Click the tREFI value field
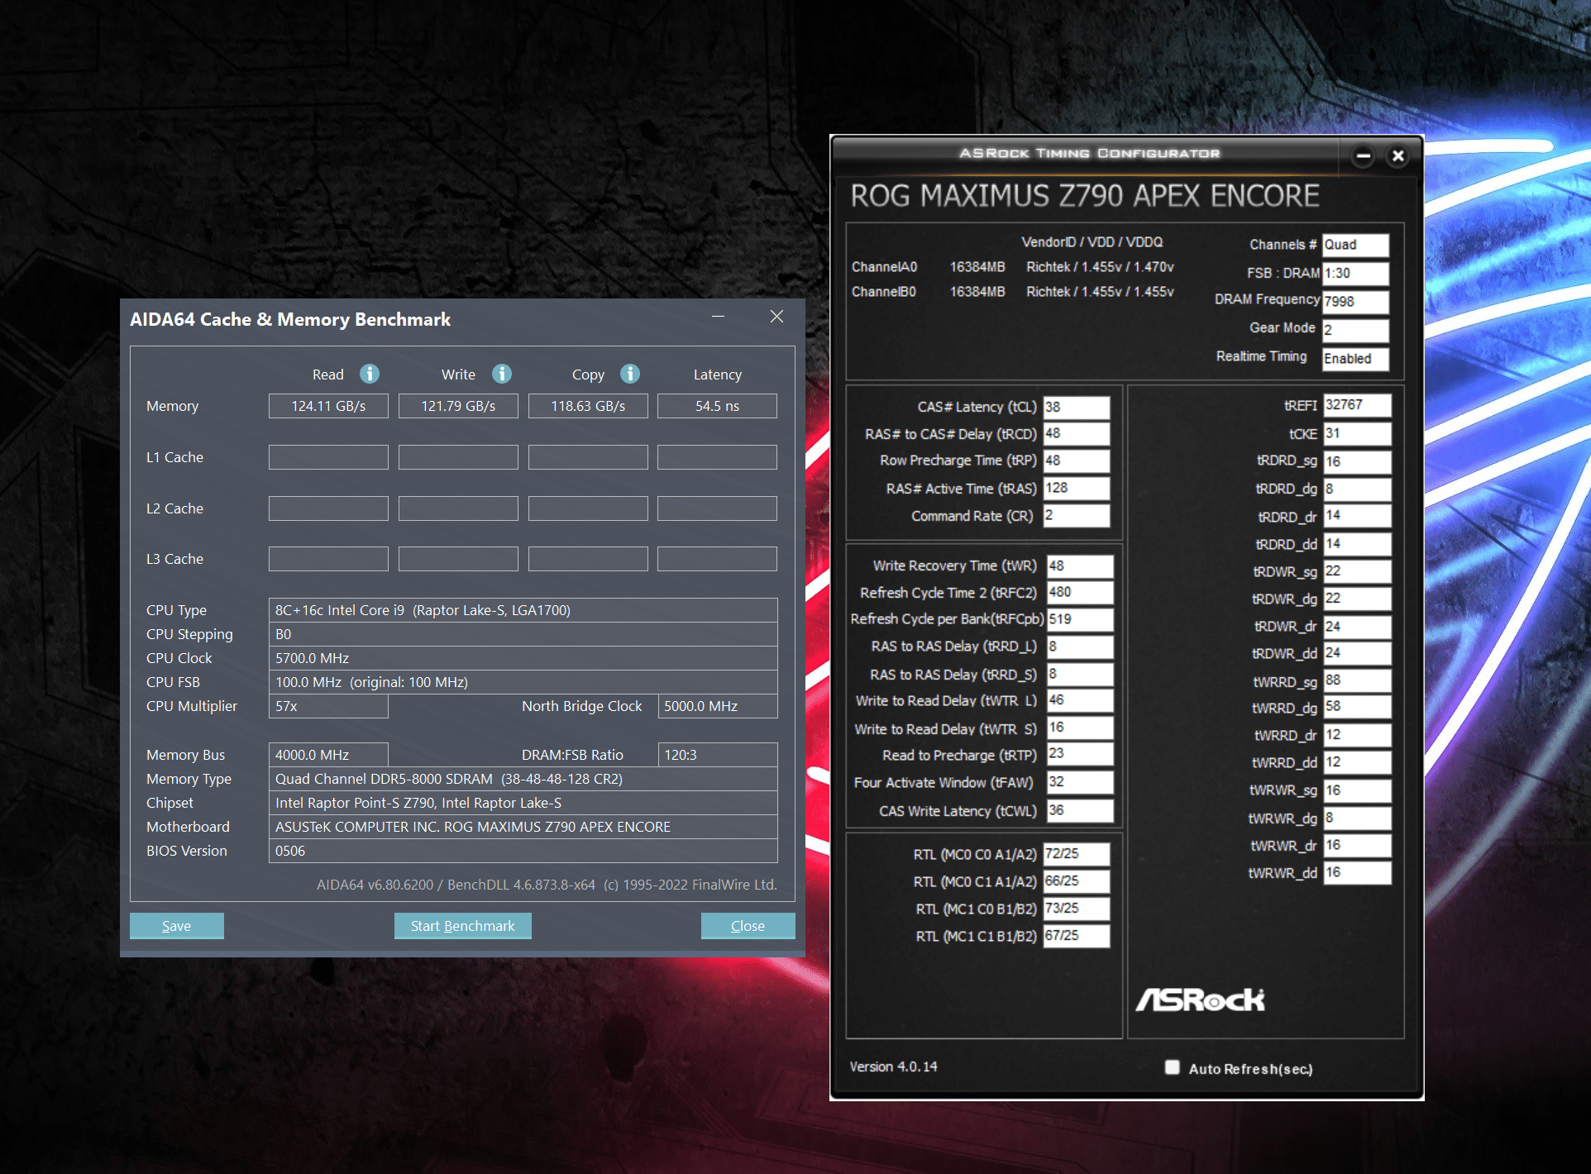1591x1174 pixels. point(1356,405)
